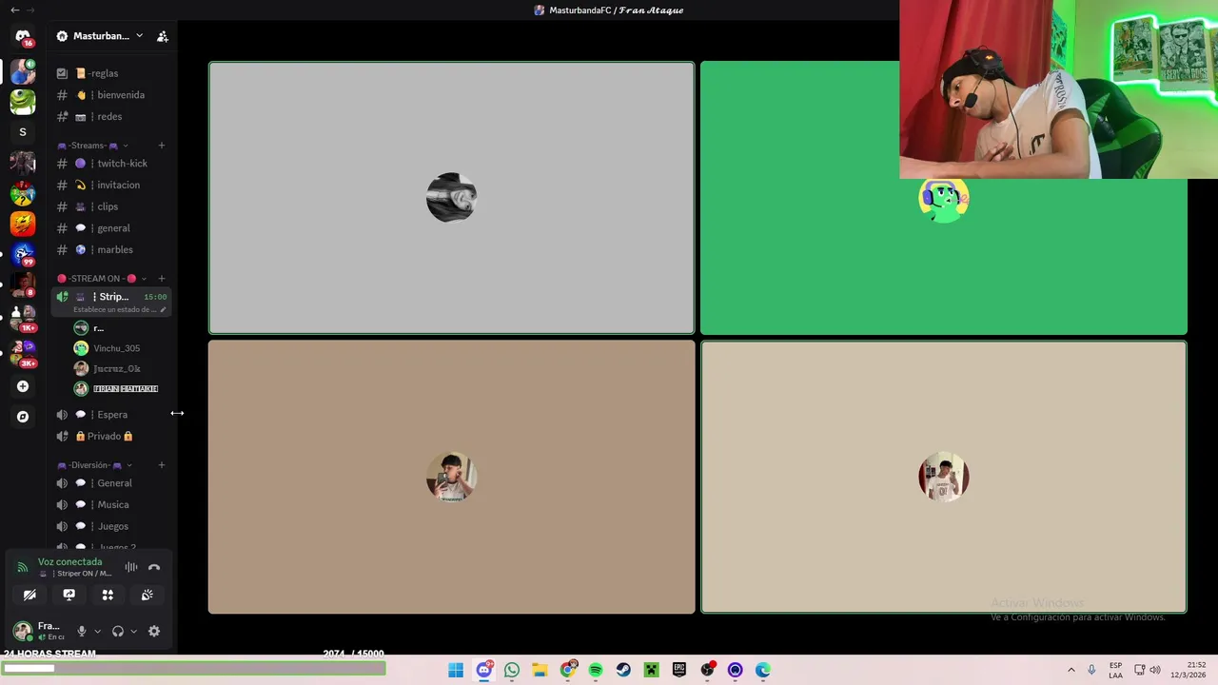Screen dimensions: 1218x685
Task: Select the beige-background participant tile
Action: tap(944, 477)
